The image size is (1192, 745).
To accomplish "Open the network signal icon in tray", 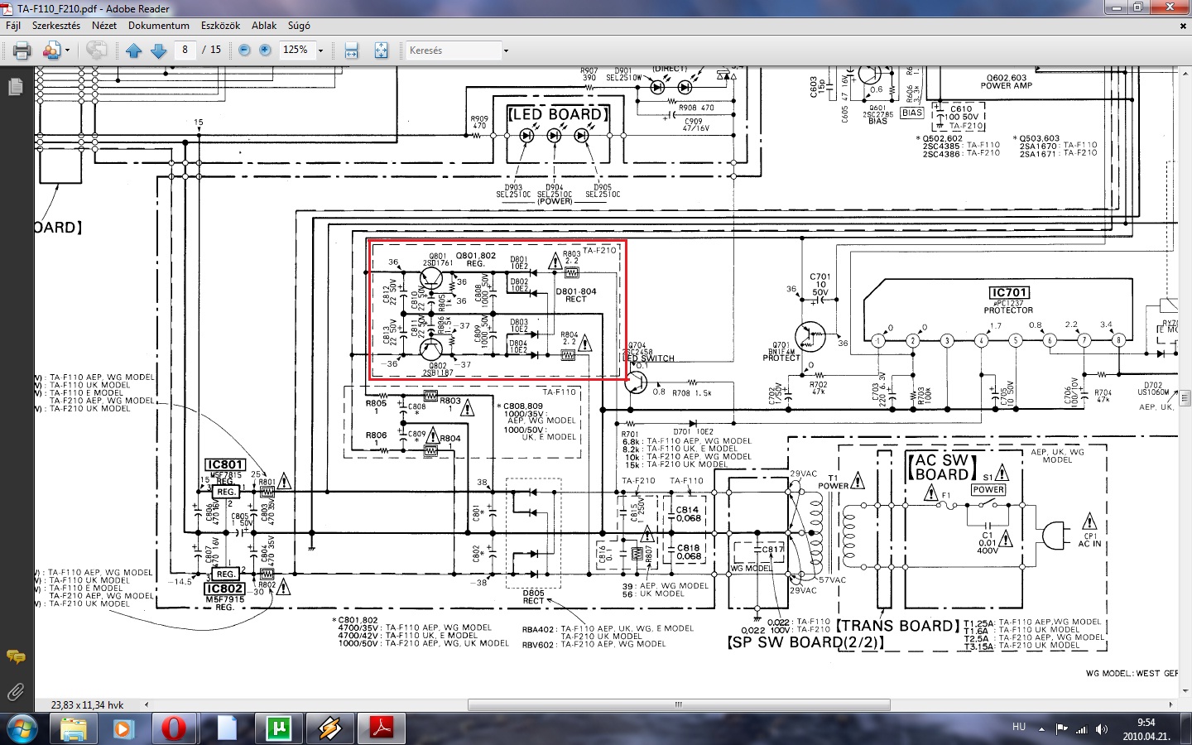I will coord(1081,729).
